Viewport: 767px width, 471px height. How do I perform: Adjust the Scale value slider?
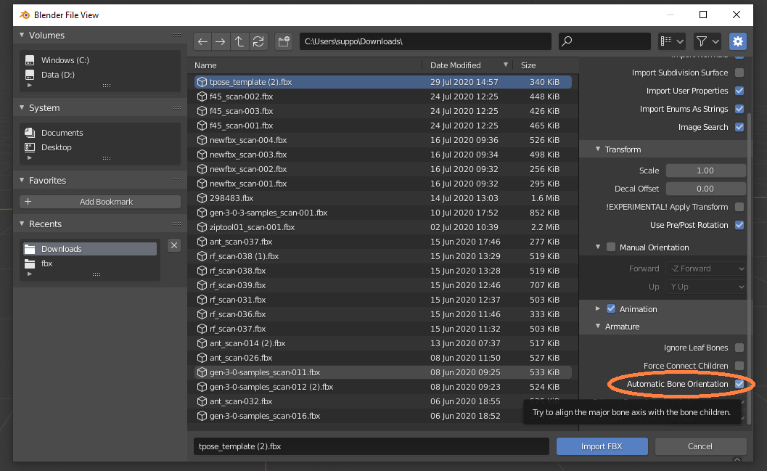point(705,170)
